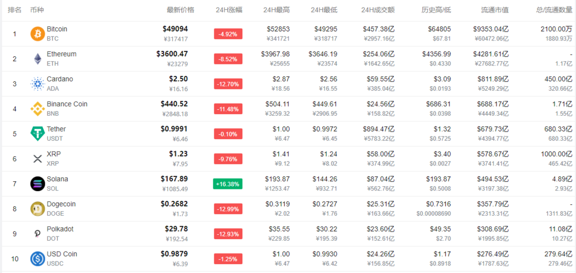The image size is (576, 273).
Task: Click Bitcoin's red -4.92% badge
Action: point(227,34)
